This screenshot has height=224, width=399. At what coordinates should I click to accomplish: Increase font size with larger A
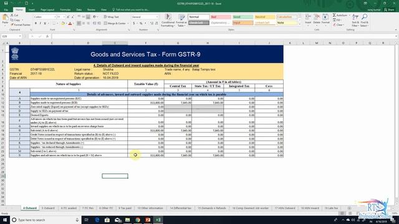(x=68, y=17)
